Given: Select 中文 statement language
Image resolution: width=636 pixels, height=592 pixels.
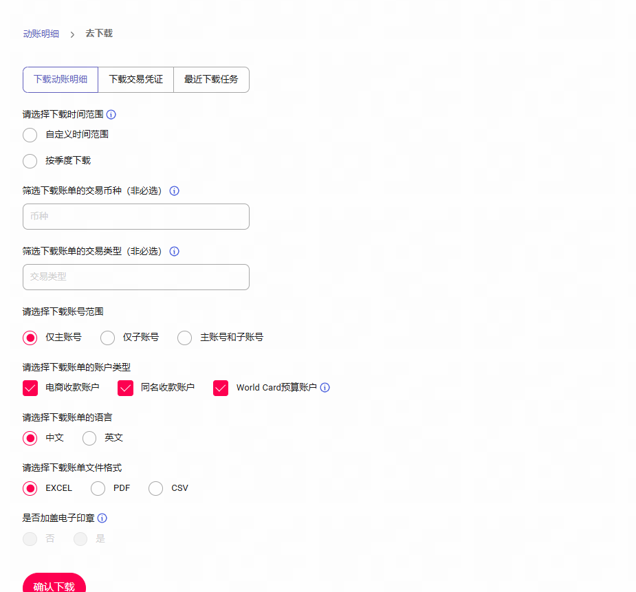Looking at the screenshot, I should (30, 438).
